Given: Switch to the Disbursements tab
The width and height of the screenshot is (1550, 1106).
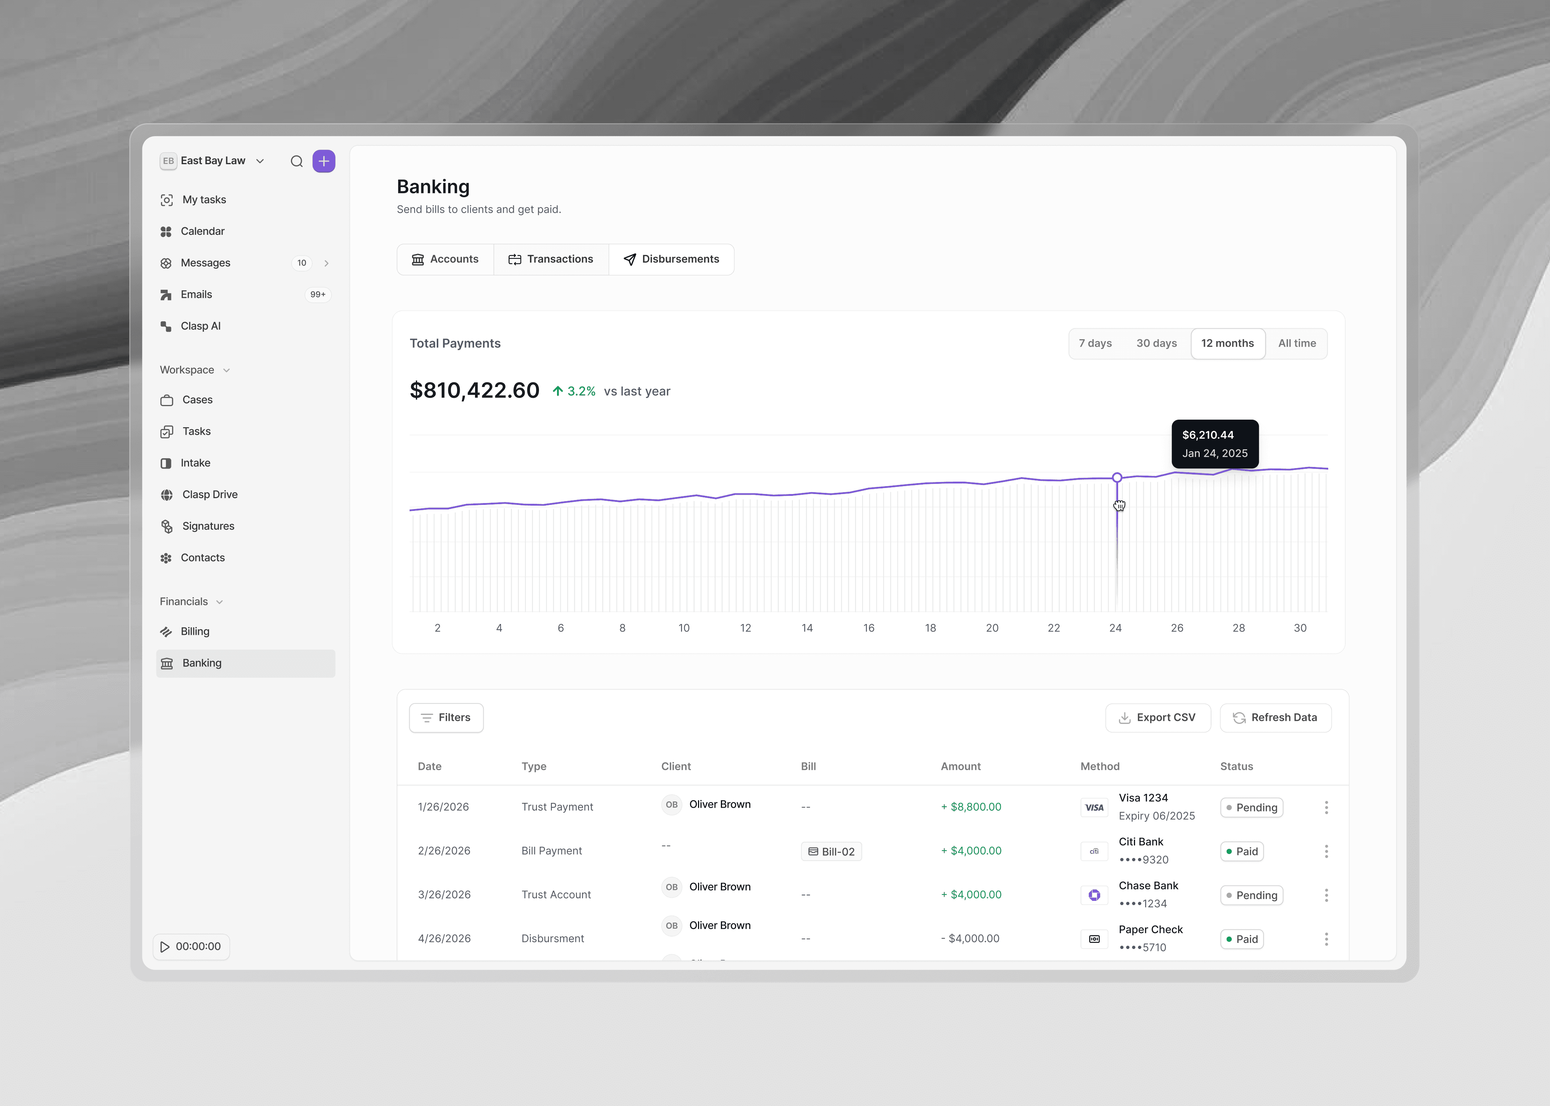Looking at the screenshot, I should 671,259.
